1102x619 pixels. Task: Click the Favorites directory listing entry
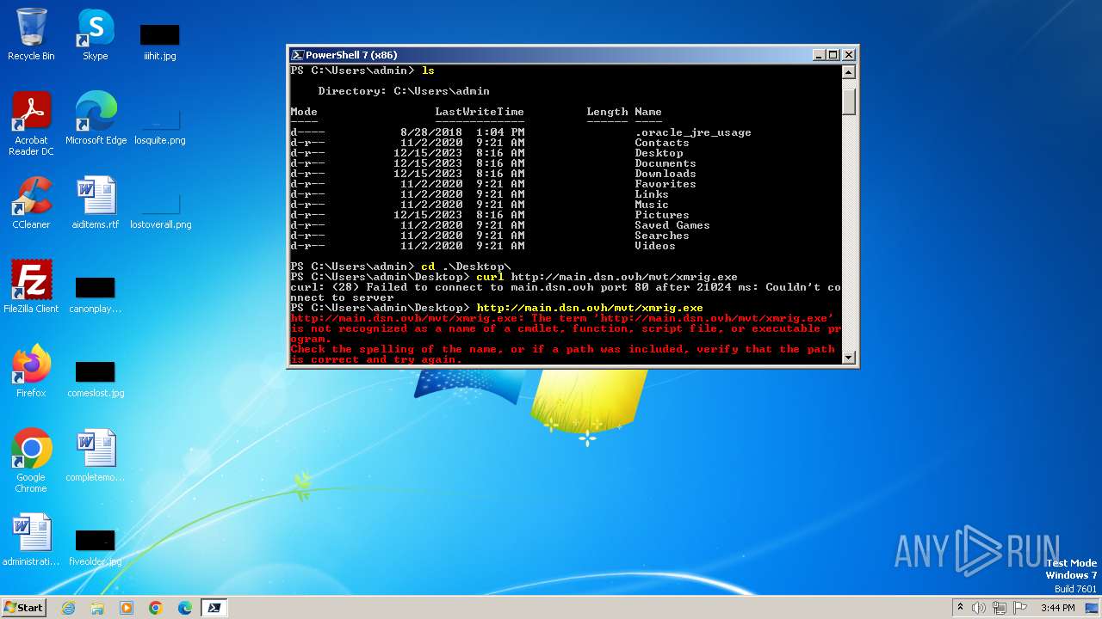[666, 184]
